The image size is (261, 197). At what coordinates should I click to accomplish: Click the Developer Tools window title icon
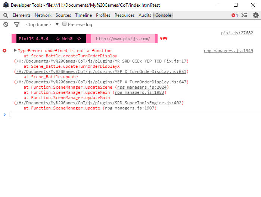coord(6,5)
